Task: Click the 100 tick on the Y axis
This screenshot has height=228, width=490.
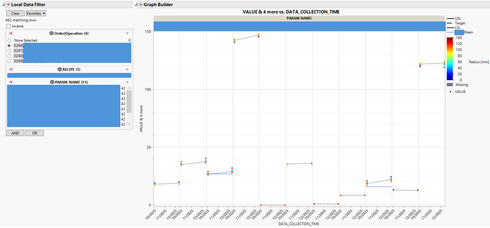Action: click(x=148, y=89)
